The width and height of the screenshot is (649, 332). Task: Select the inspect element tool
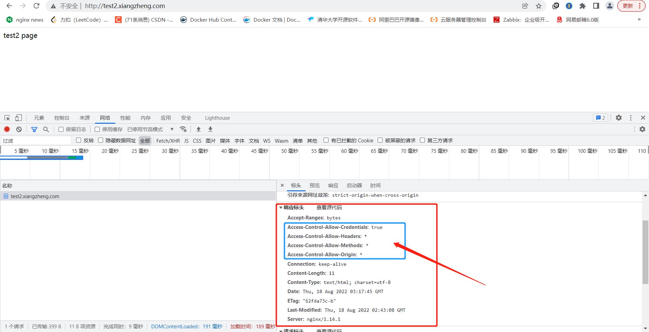point(7,118)
